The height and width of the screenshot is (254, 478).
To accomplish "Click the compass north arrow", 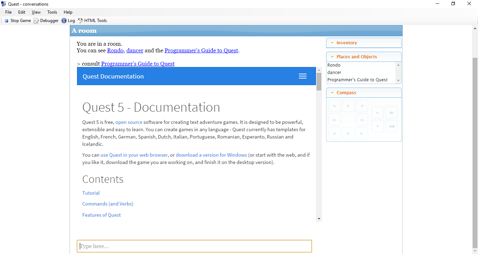I will coord(348,106).
